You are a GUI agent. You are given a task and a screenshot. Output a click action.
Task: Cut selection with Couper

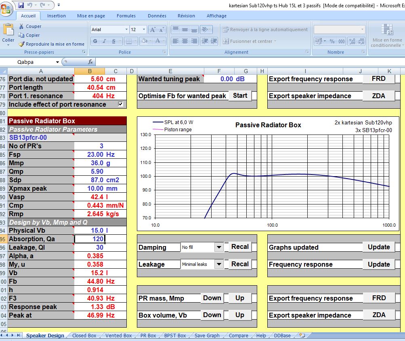tap(30, 26)
